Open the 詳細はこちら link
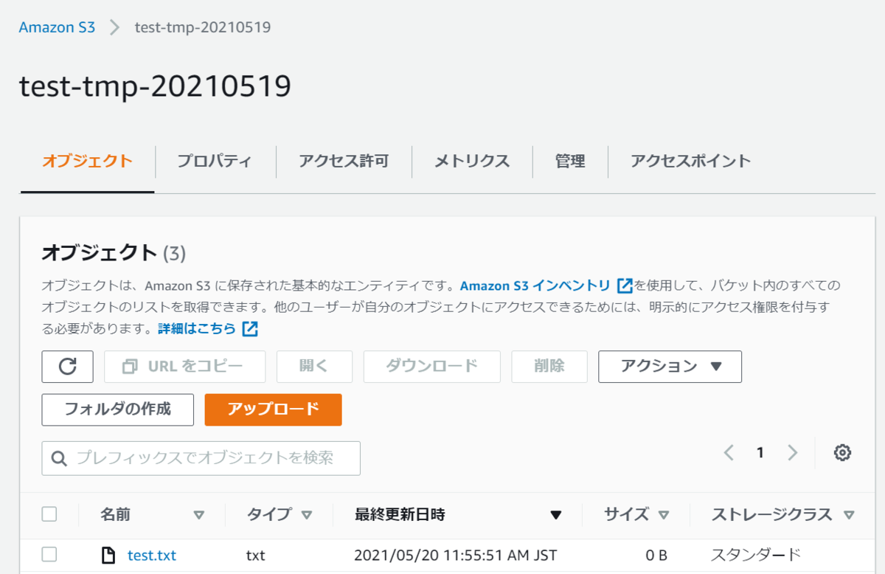885x574 pixels. pos(197,328)
